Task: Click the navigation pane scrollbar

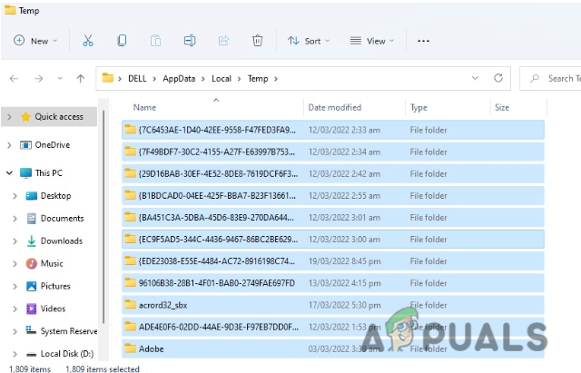Action: (x=103, y=217)
